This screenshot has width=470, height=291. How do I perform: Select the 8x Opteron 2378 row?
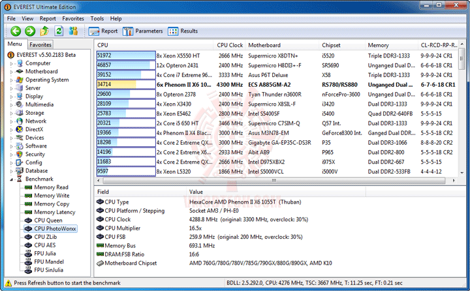pos(277,95)
